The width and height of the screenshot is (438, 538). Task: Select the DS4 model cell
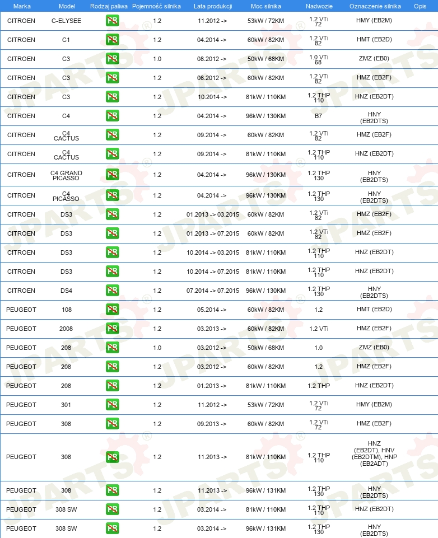(66, 291)
